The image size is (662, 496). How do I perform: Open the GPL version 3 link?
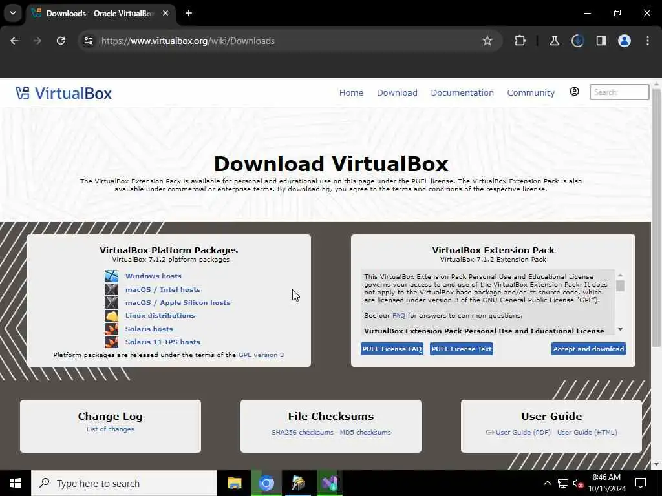point(261,355)
